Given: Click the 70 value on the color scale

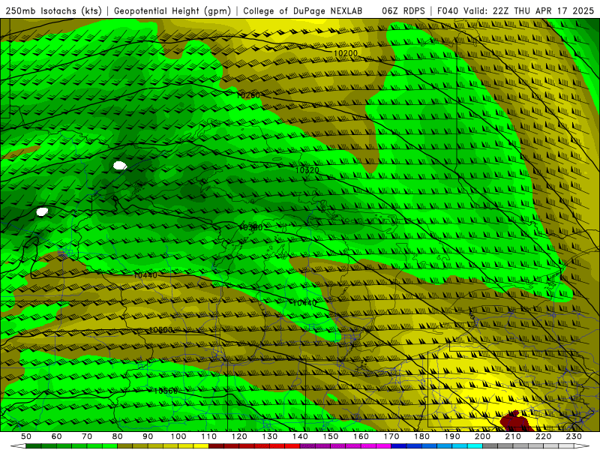Looking at the screenshot, I should click(x=87, y=436).
